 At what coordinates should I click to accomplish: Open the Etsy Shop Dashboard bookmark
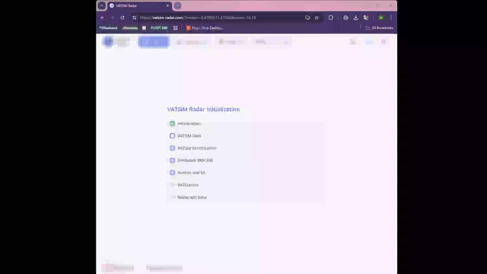click(x=205, y=28)
